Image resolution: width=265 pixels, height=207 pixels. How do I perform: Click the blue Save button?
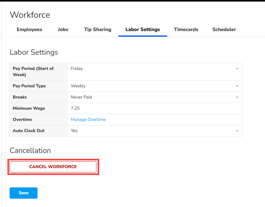click(x=24, y=193)
